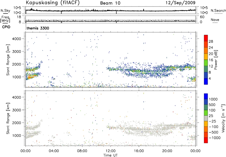
Task: Click the dark blue top of Velocity color bar
Action: (x=206, y=96)
